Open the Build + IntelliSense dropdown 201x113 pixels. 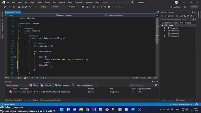[88, 85]
